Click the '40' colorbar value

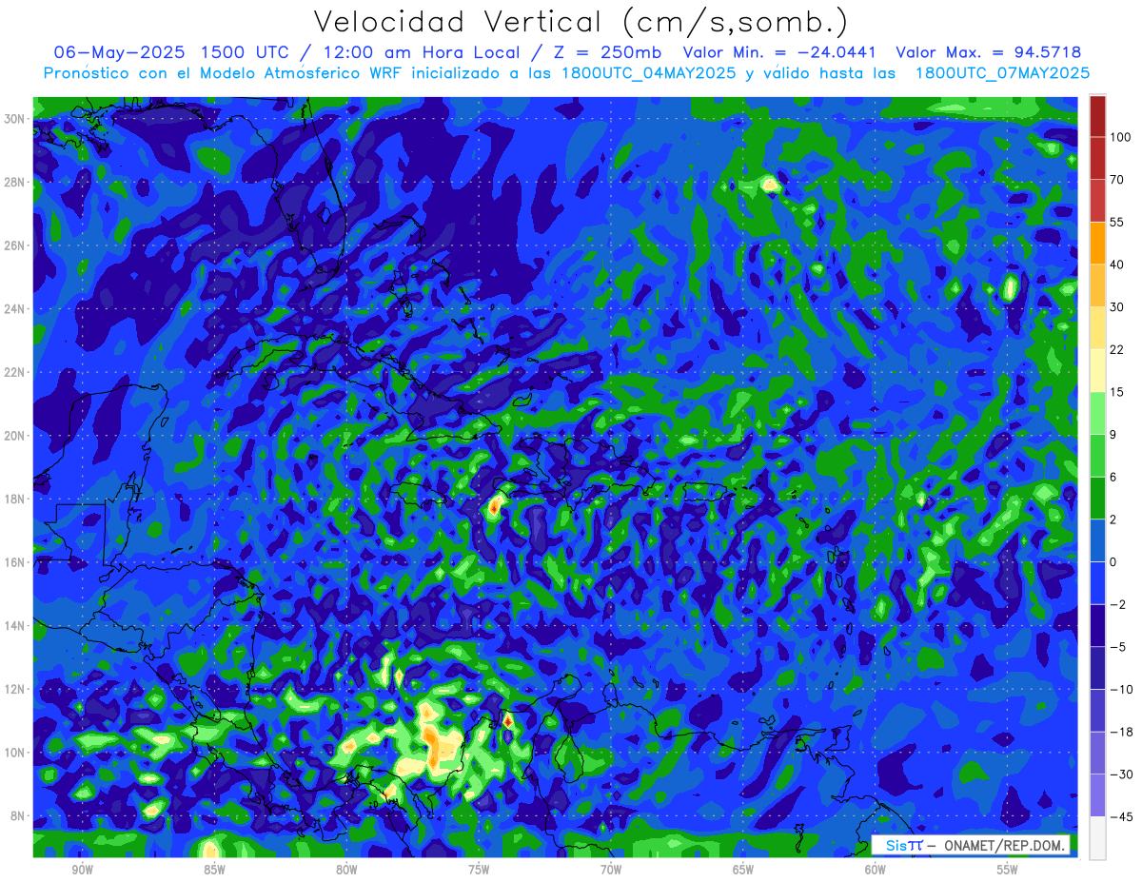coord(1117,265)
